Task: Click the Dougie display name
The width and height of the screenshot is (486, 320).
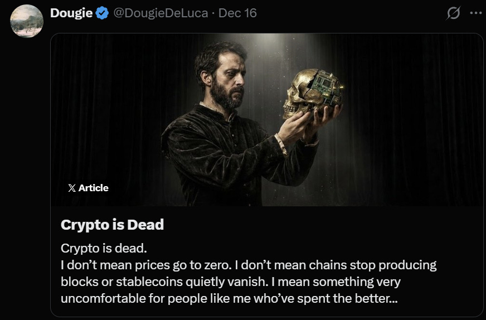Action: coord(71,13)
